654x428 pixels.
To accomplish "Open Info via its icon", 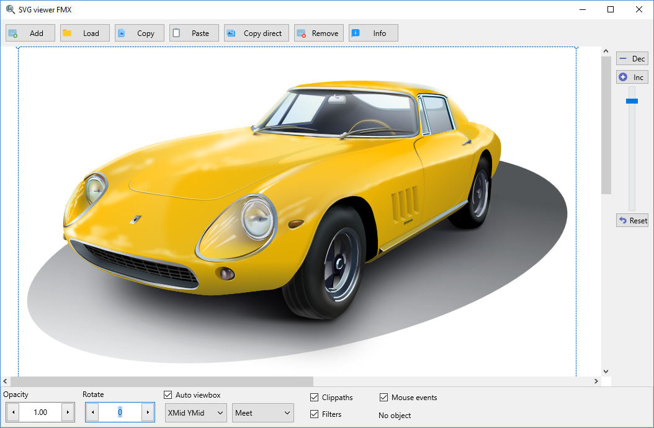I will click(356, 33).
